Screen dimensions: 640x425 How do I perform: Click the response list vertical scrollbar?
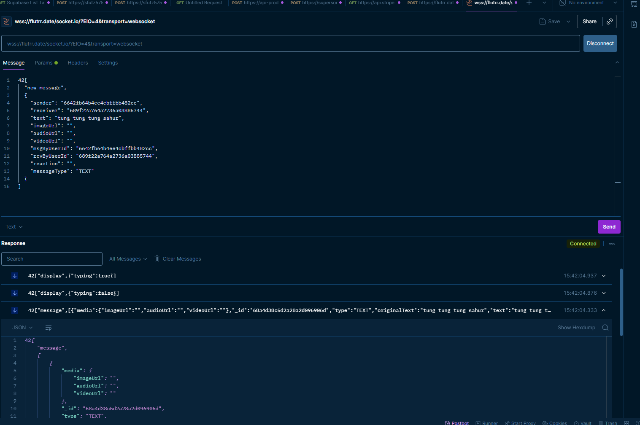tap(621, 302)
